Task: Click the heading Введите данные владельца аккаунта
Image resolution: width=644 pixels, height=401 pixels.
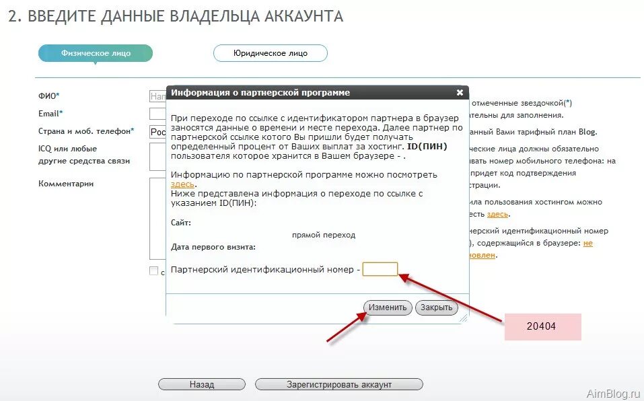Action: coord(176,16)
